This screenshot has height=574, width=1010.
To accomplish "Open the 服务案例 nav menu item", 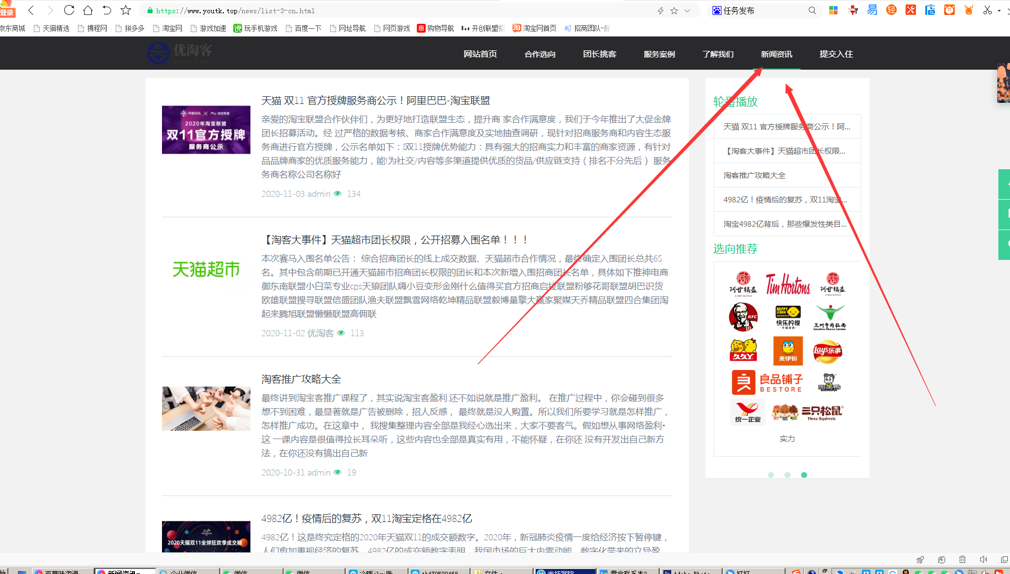I will pos(659,54).
